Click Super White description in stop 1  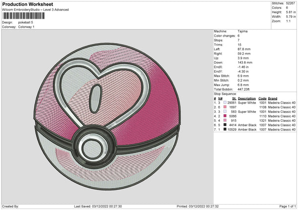247,103
